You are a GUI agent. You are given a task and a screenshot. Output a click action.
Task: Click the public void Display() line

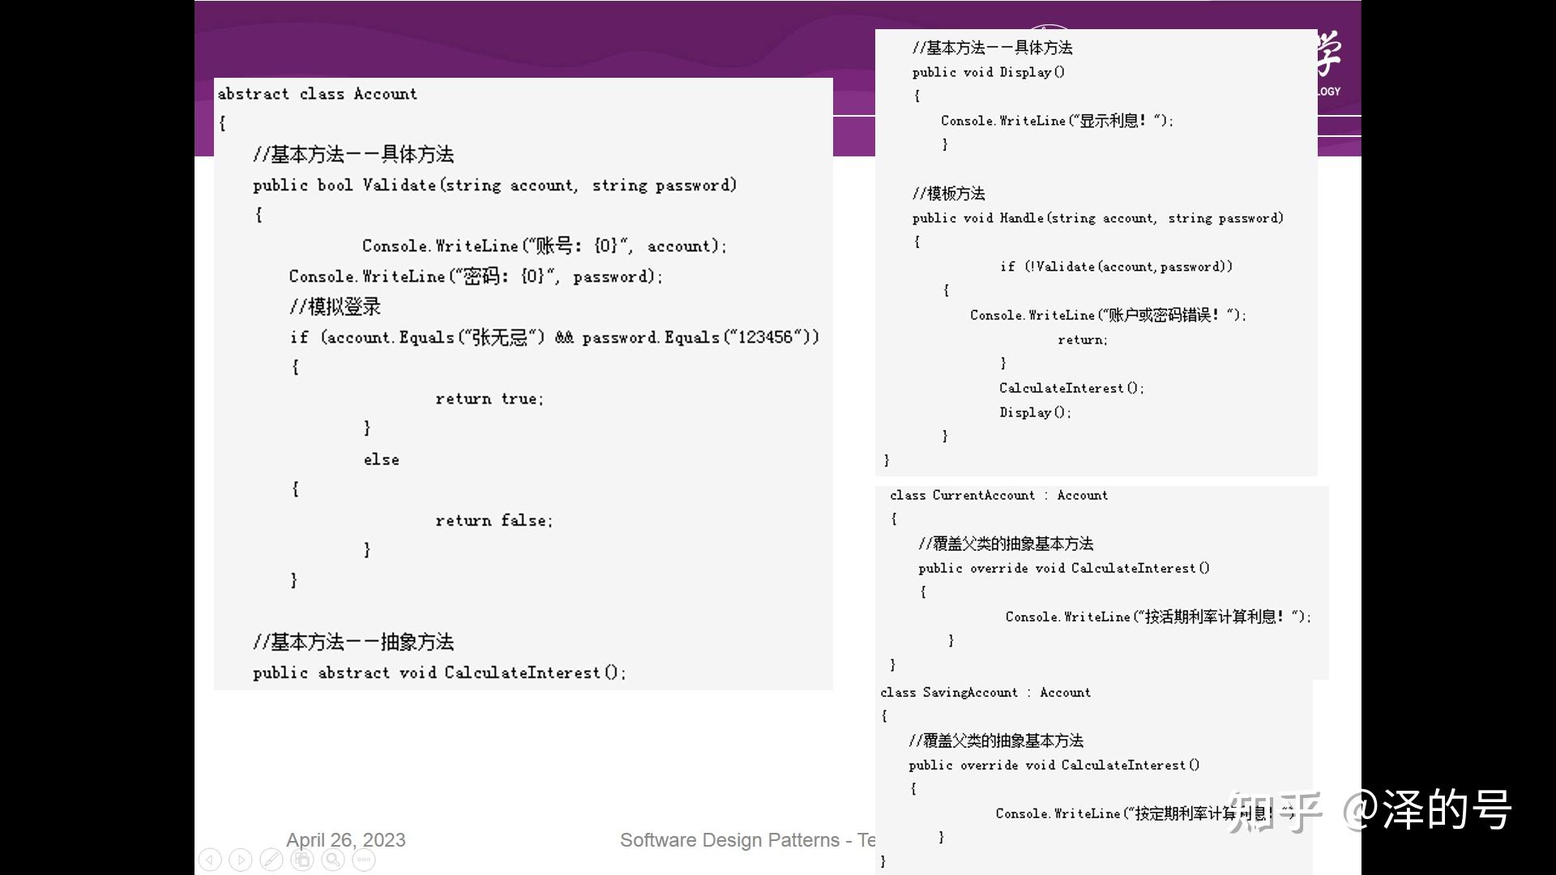coord(988,72)
